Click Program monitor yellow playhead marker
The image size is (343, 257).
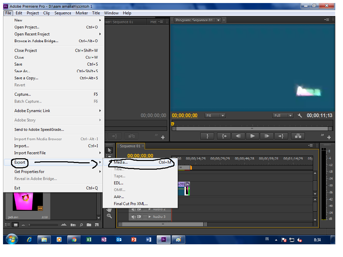pos(173,124)
